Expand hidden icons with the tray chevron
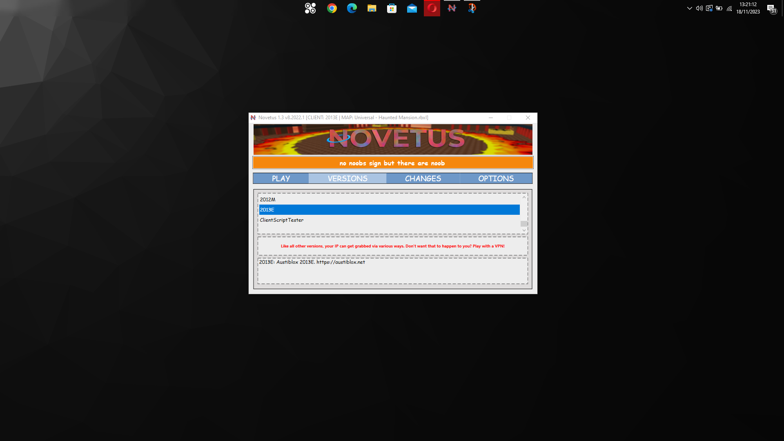This screenshot has width=784, height=441. 689,8
